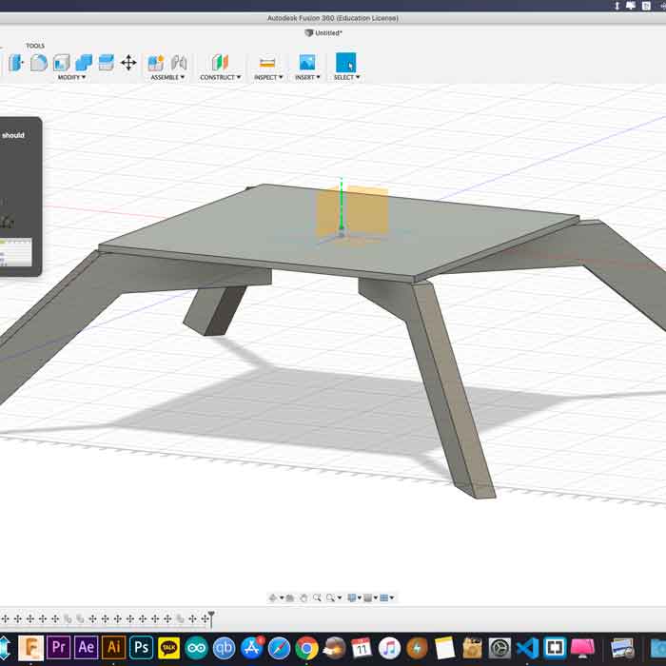Screen dimensions: 666x666
Task: Open iTunes music from the dock
Action: pos(389,648)
